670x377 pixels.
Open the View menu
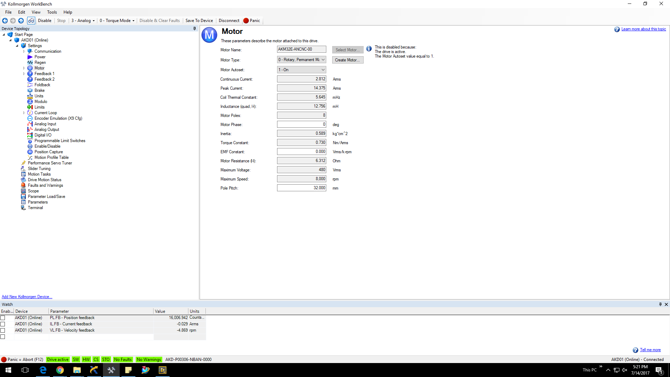tap(36, 12)
